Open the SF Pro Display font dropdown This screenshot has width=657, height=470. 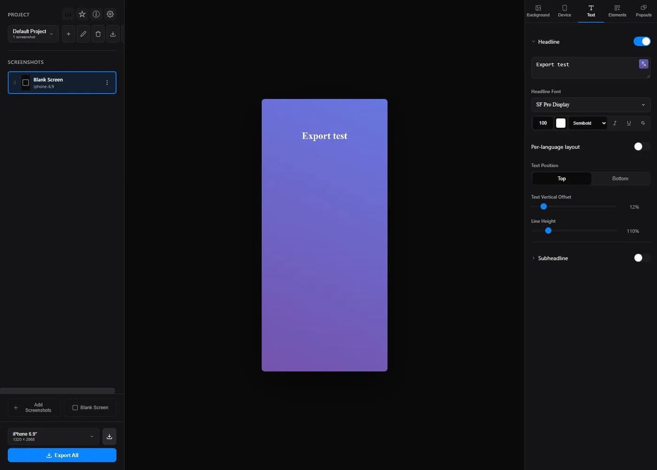(x=591, y=105)
